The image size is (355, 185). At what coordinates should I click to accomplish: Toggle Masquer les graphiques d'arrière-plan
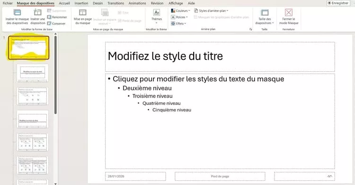pyautogui.click(x=221, y=17)
